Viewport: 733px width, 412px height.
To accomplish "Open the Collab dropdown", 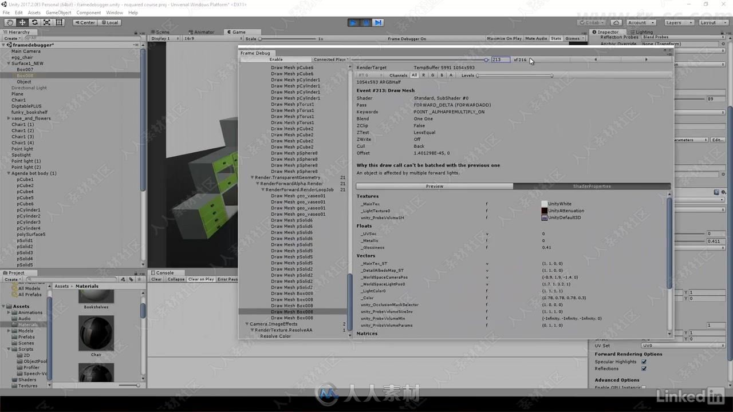I will pos(591,22).
